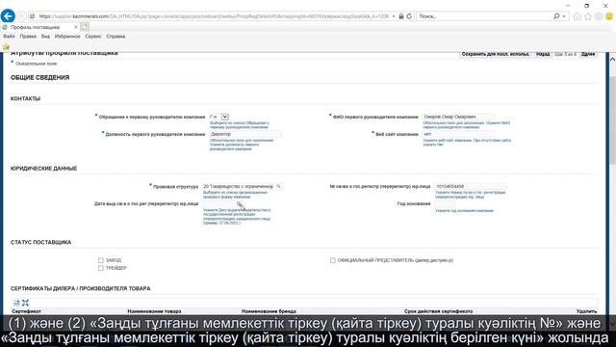Open the Favorites star icon in toolbar
Image resolution: width=616 pixels, height=347 pixels.
[588, 16]
